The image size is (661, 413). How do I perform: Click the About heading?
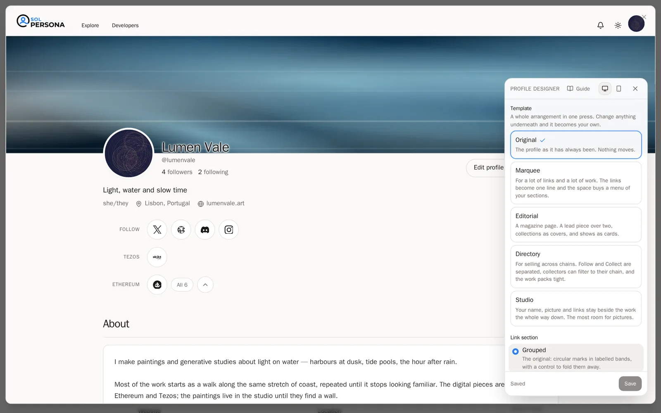point(116,324)
